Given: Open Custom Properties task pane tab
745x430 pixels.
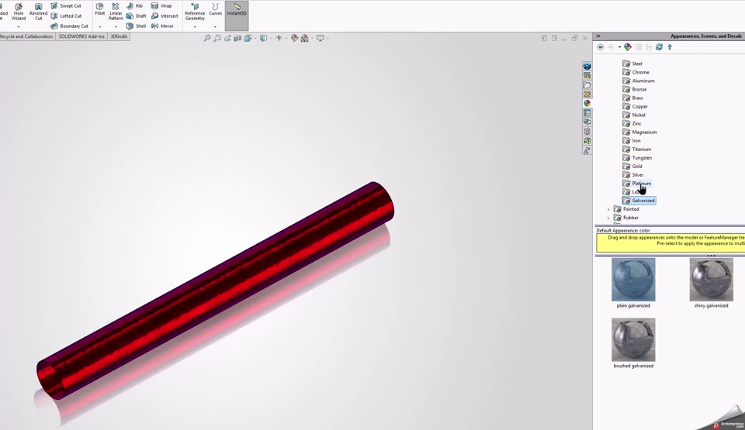Looking at the screenshot, I should click(x=587, y=113).
